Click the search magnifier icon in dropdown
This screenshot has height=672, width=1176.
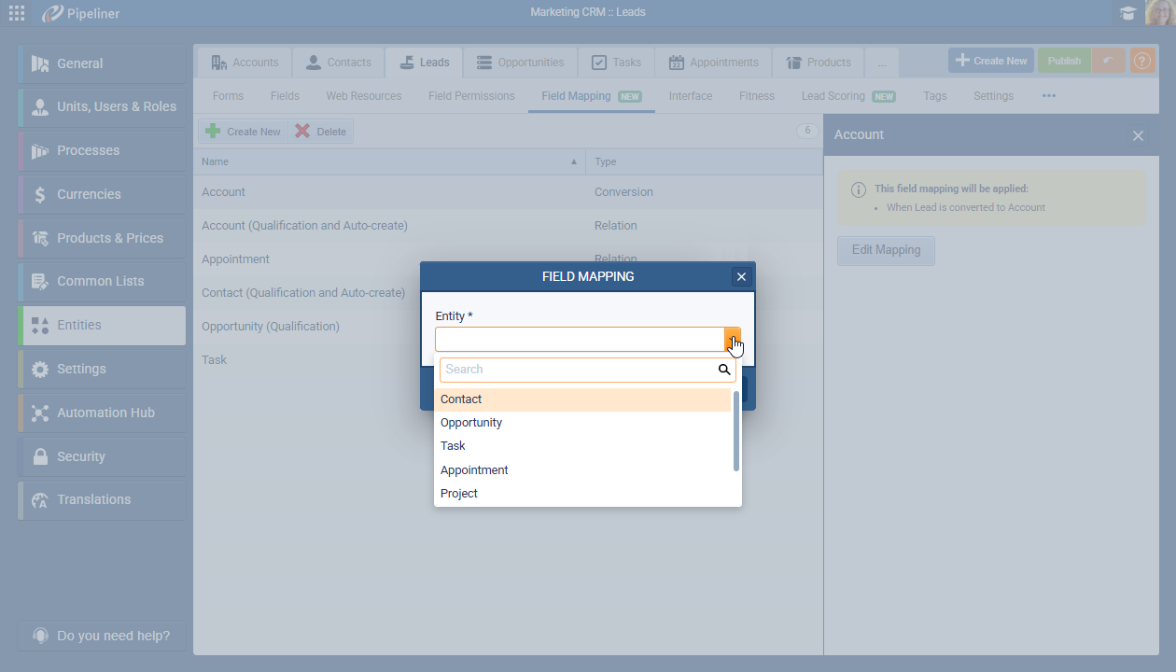coord(724,370)
